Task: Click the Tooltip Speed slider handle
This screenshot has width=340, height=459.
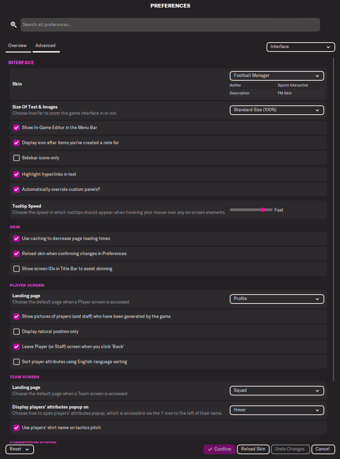Action: (x=263, y=210)
